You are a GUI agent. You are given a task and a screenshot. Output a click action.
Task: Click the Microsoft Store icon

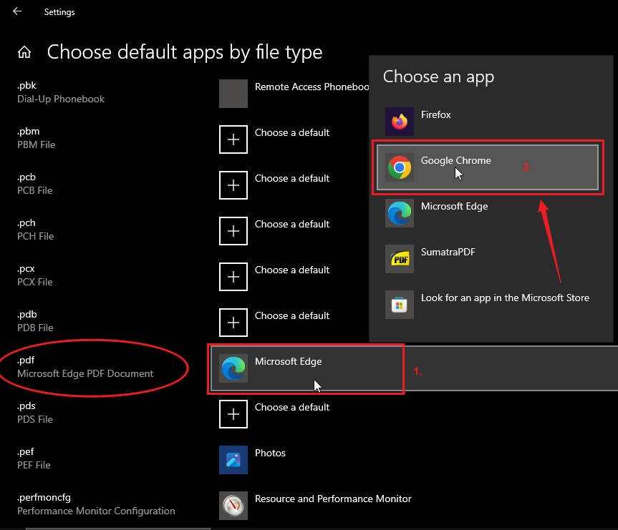click(400, 305)
